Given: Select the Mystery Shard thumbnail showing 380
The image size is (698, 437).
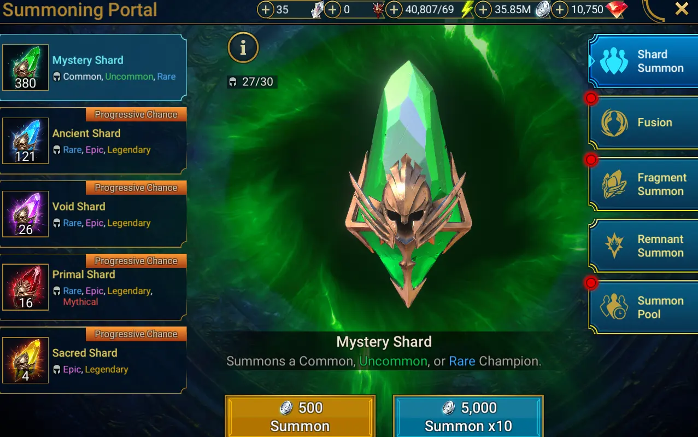Looking at the screenshot, I should tap(26, 67).
